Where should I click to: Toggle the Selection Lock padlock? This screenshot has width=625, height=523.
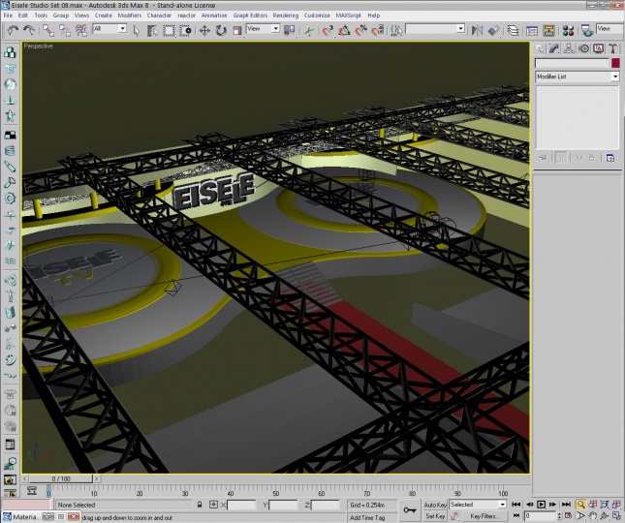point(200,505)
